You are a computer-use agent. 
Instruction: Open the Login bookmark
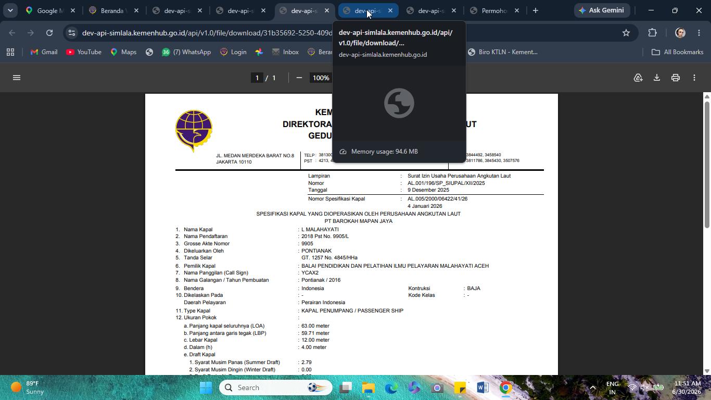tap(233, 52)
